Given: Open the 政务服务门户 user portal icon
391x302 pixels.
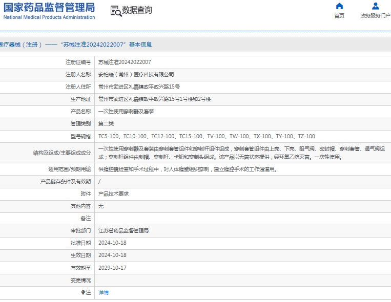Looking at the screenshot, I should coord(375,6).
